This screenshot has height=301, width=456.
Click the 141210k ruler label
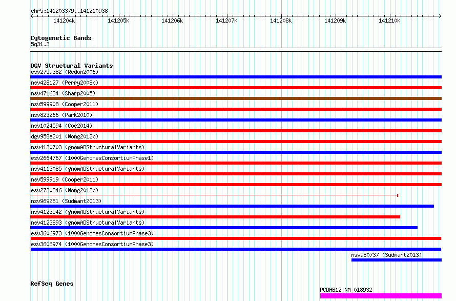389,21
